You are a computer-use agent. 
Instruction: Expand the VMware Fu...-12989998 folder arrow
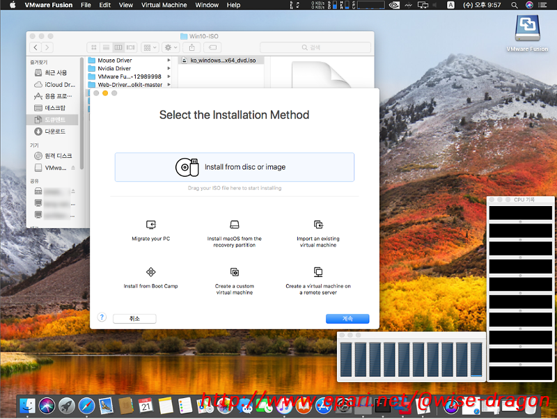168,77
